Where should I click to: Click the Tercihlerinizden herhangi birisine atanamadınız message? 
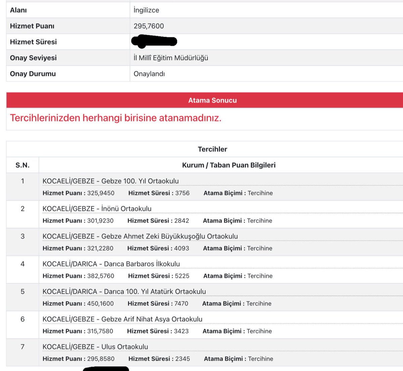tap(116, 118)
